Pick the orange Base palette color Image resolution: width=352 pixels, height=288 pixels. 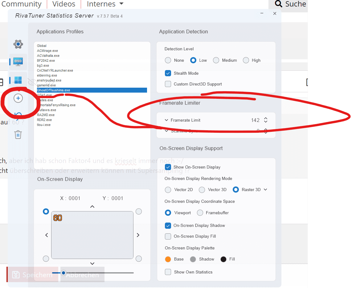coord(168,259)
